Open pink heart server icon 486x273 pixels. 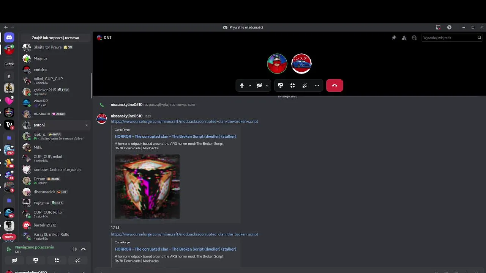click(9, 100)
